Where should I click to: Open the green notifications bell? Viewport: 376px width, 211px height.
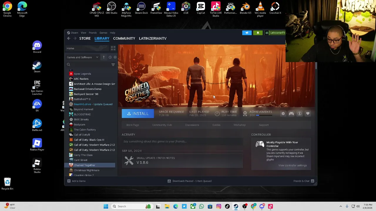click(x=258, y=33)
